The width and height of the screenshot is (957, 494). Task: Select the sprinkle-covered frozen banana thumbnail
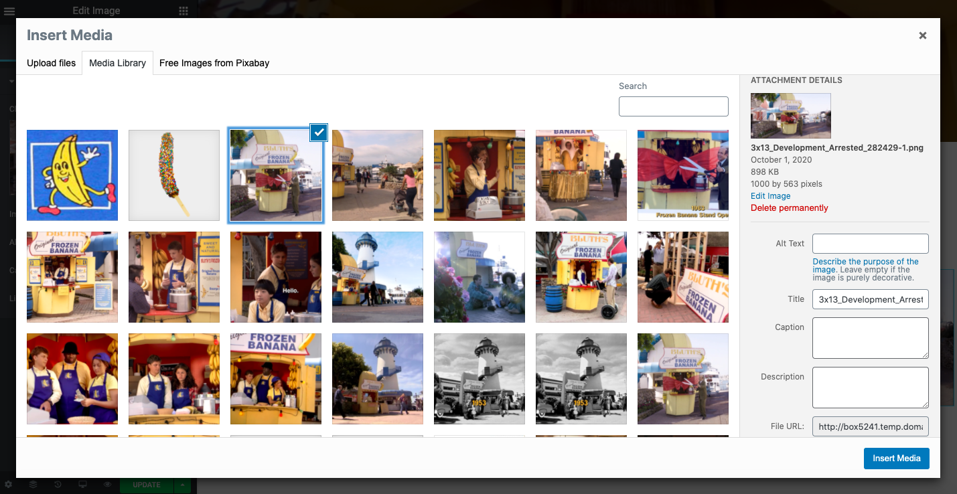coord(174,175)
